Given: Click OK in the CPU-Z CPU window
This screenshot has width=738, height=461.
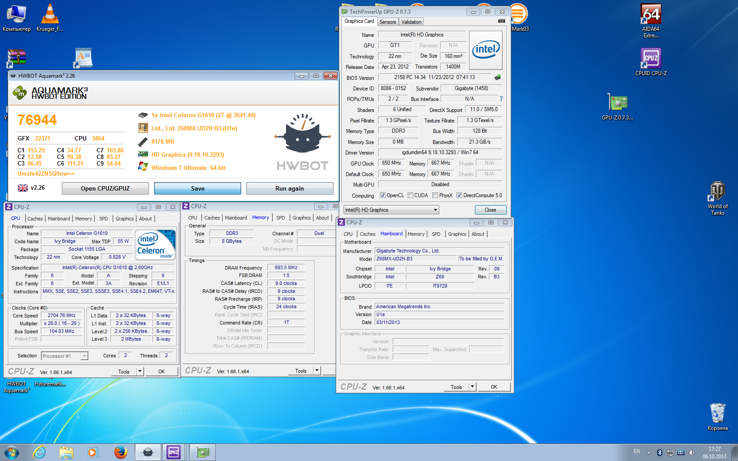Looking at the screenshot, I should coord(162,371).
